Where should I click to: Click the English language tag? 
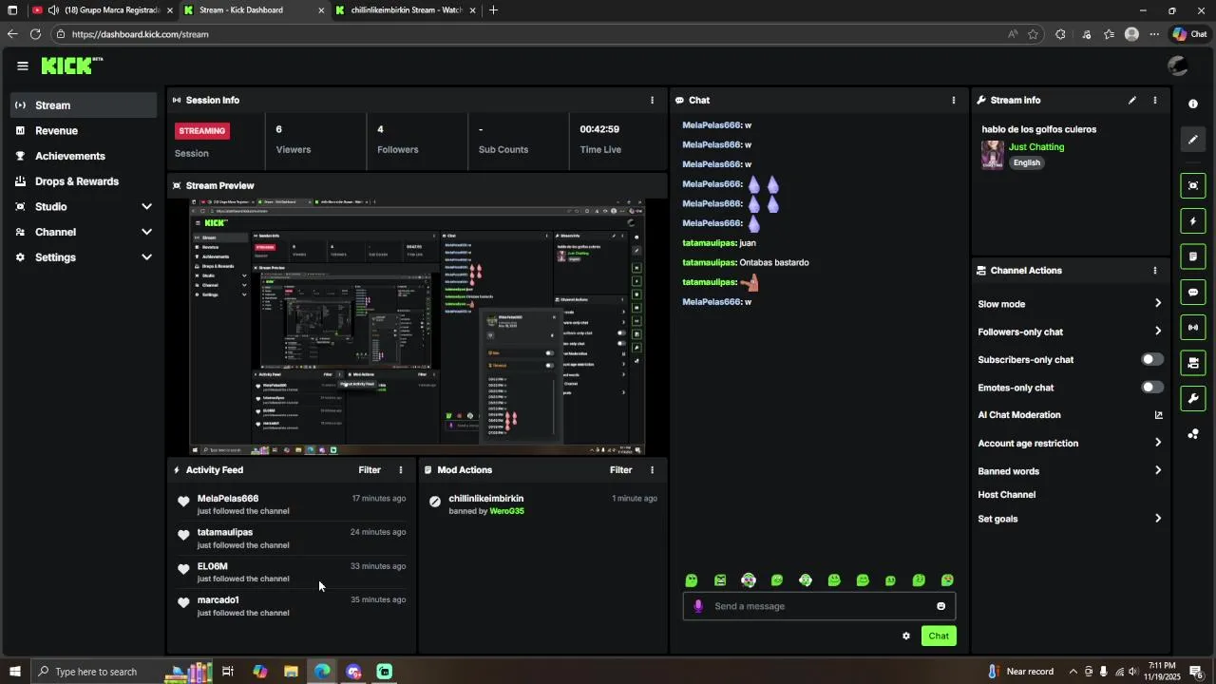(1026, 162)
